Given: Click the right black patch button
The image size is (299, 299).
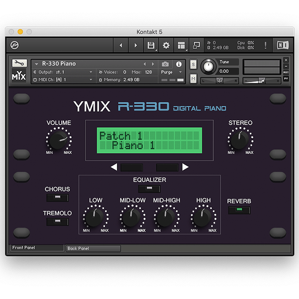Looking at the screenshot, I should pos(167,167).
